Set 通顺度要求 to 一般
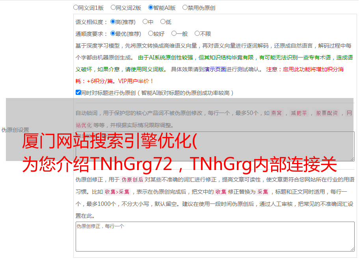 tap(174, 33)
